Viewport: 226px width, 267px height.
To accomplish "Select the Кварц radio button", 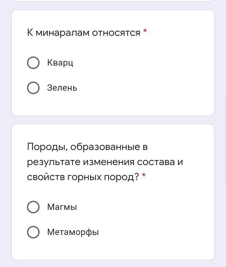I will pos(33,63).
